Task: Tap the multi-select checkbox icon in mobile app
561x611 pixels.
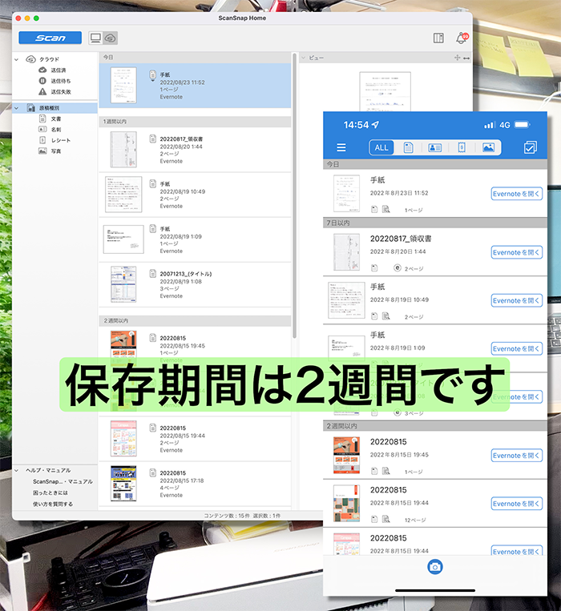Action: pyautogui.click(x=531, y=147)
